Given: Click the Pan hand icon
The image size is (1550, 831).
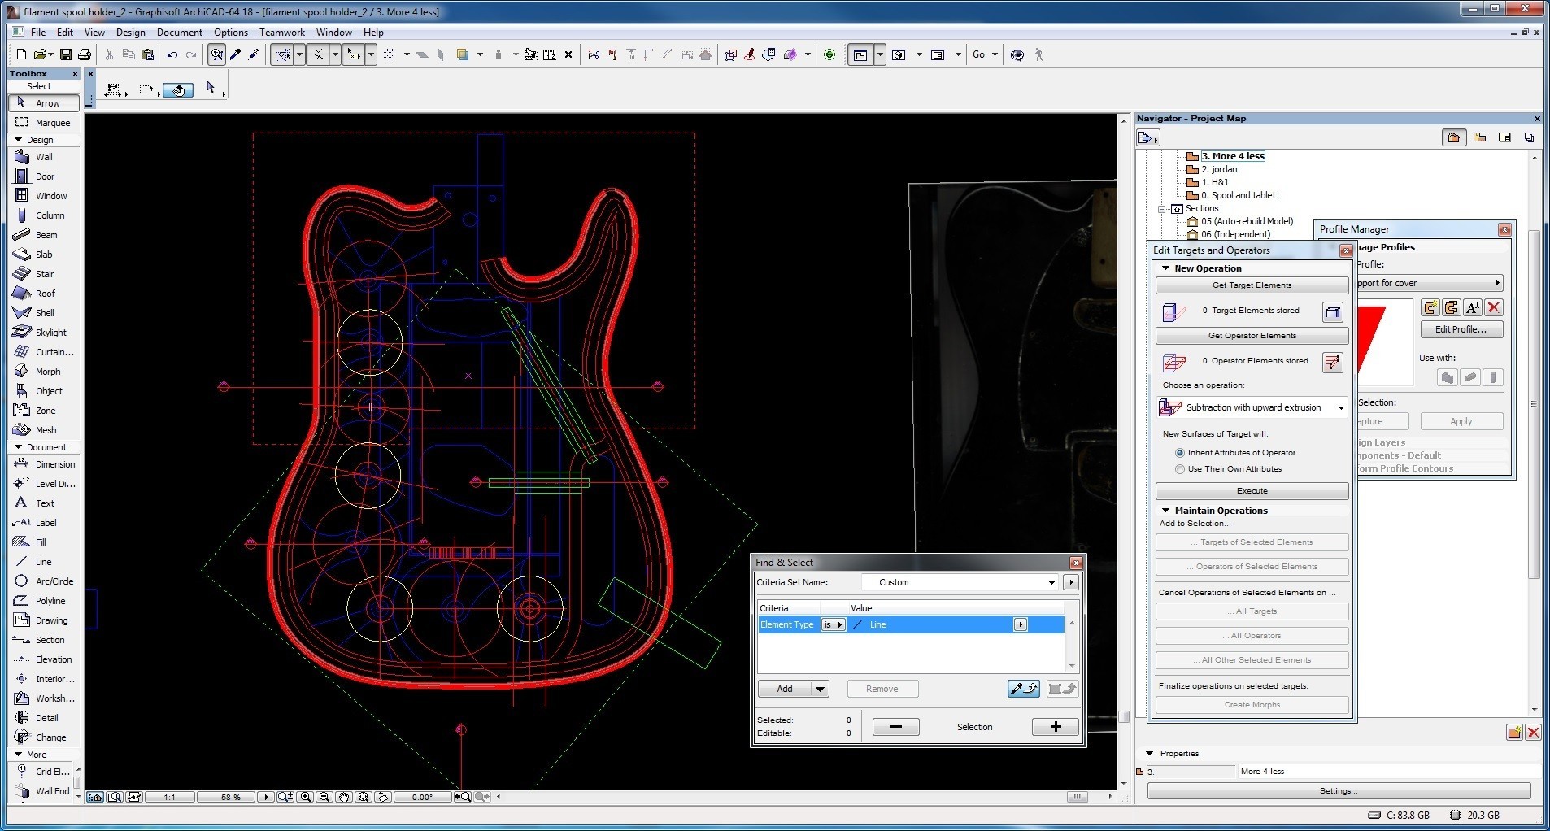Looking at the screenshot, I should (x=344, y=797).
